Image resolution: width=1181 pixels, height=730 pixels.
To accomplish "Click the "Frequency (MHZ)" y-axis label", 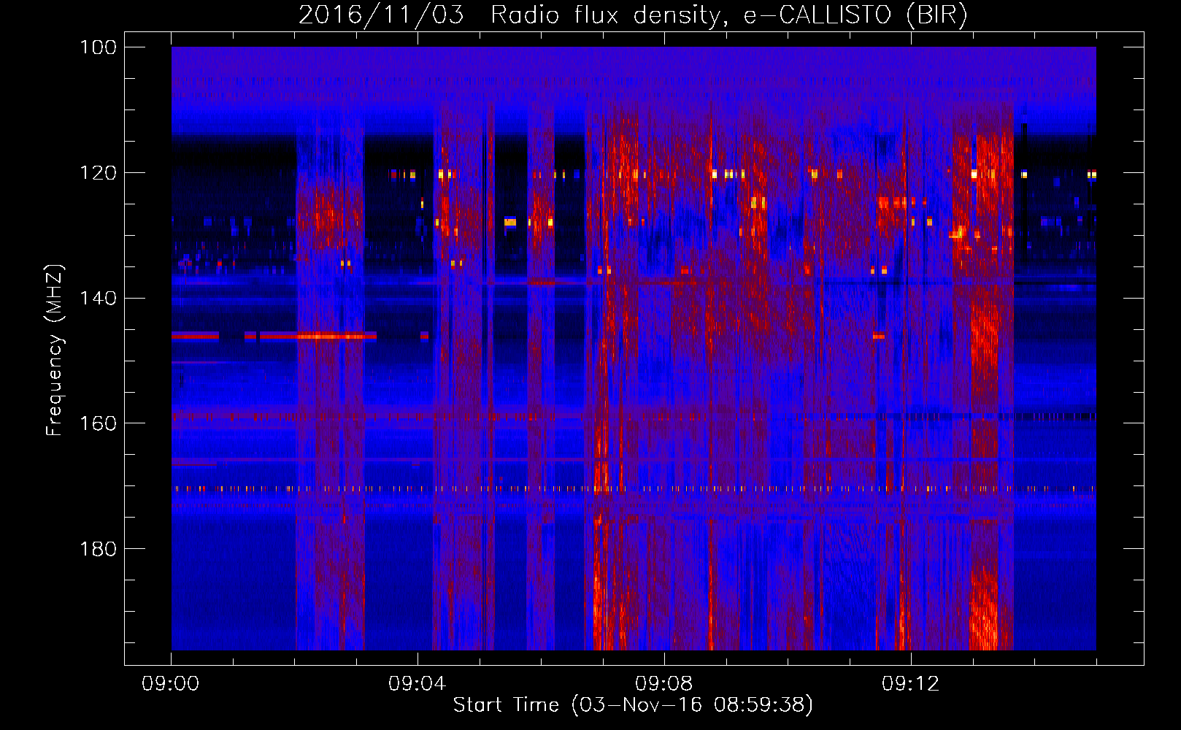I will tap(55, 350).
